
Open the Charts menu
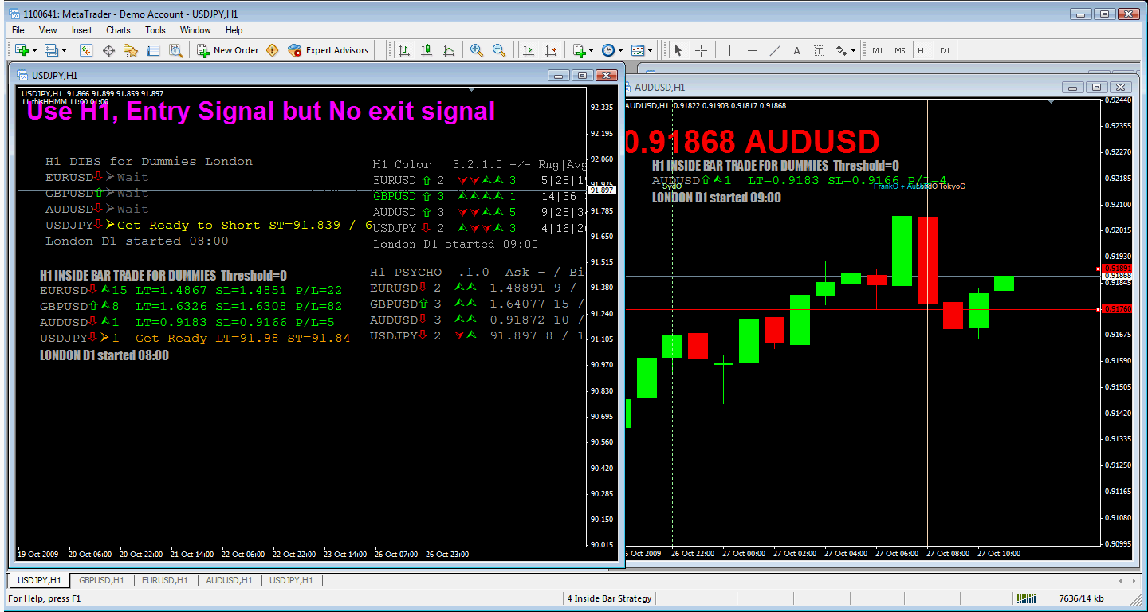pos(117,30)
